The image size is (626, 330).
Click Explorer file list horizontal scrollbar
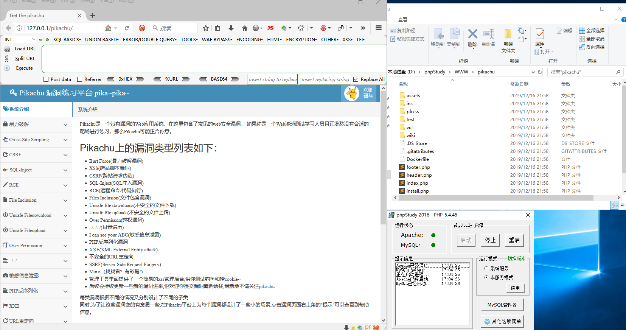point(496,198)
